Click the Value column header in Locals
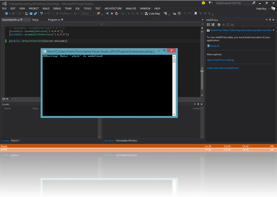Screen dimensions: 277x197 (35, 108)
